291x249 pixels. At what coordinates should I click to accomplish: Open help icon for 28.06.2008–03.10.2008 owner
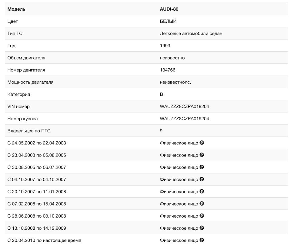coord(202,216)
